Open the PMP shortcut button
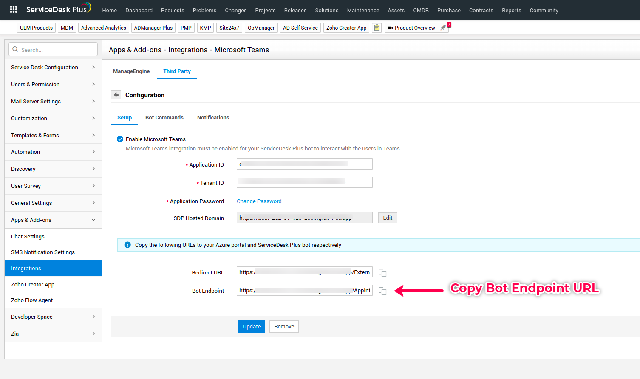 pyautogui.click(x=186, y=28)
